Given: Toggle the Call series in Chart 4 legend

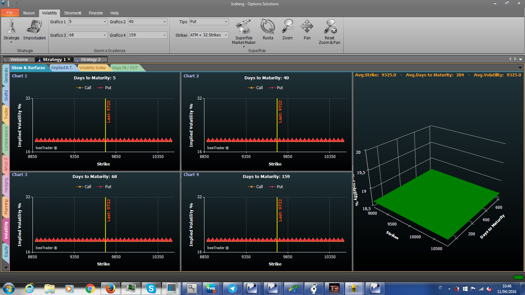Looking at the screenshot, I should pos(255,187).
